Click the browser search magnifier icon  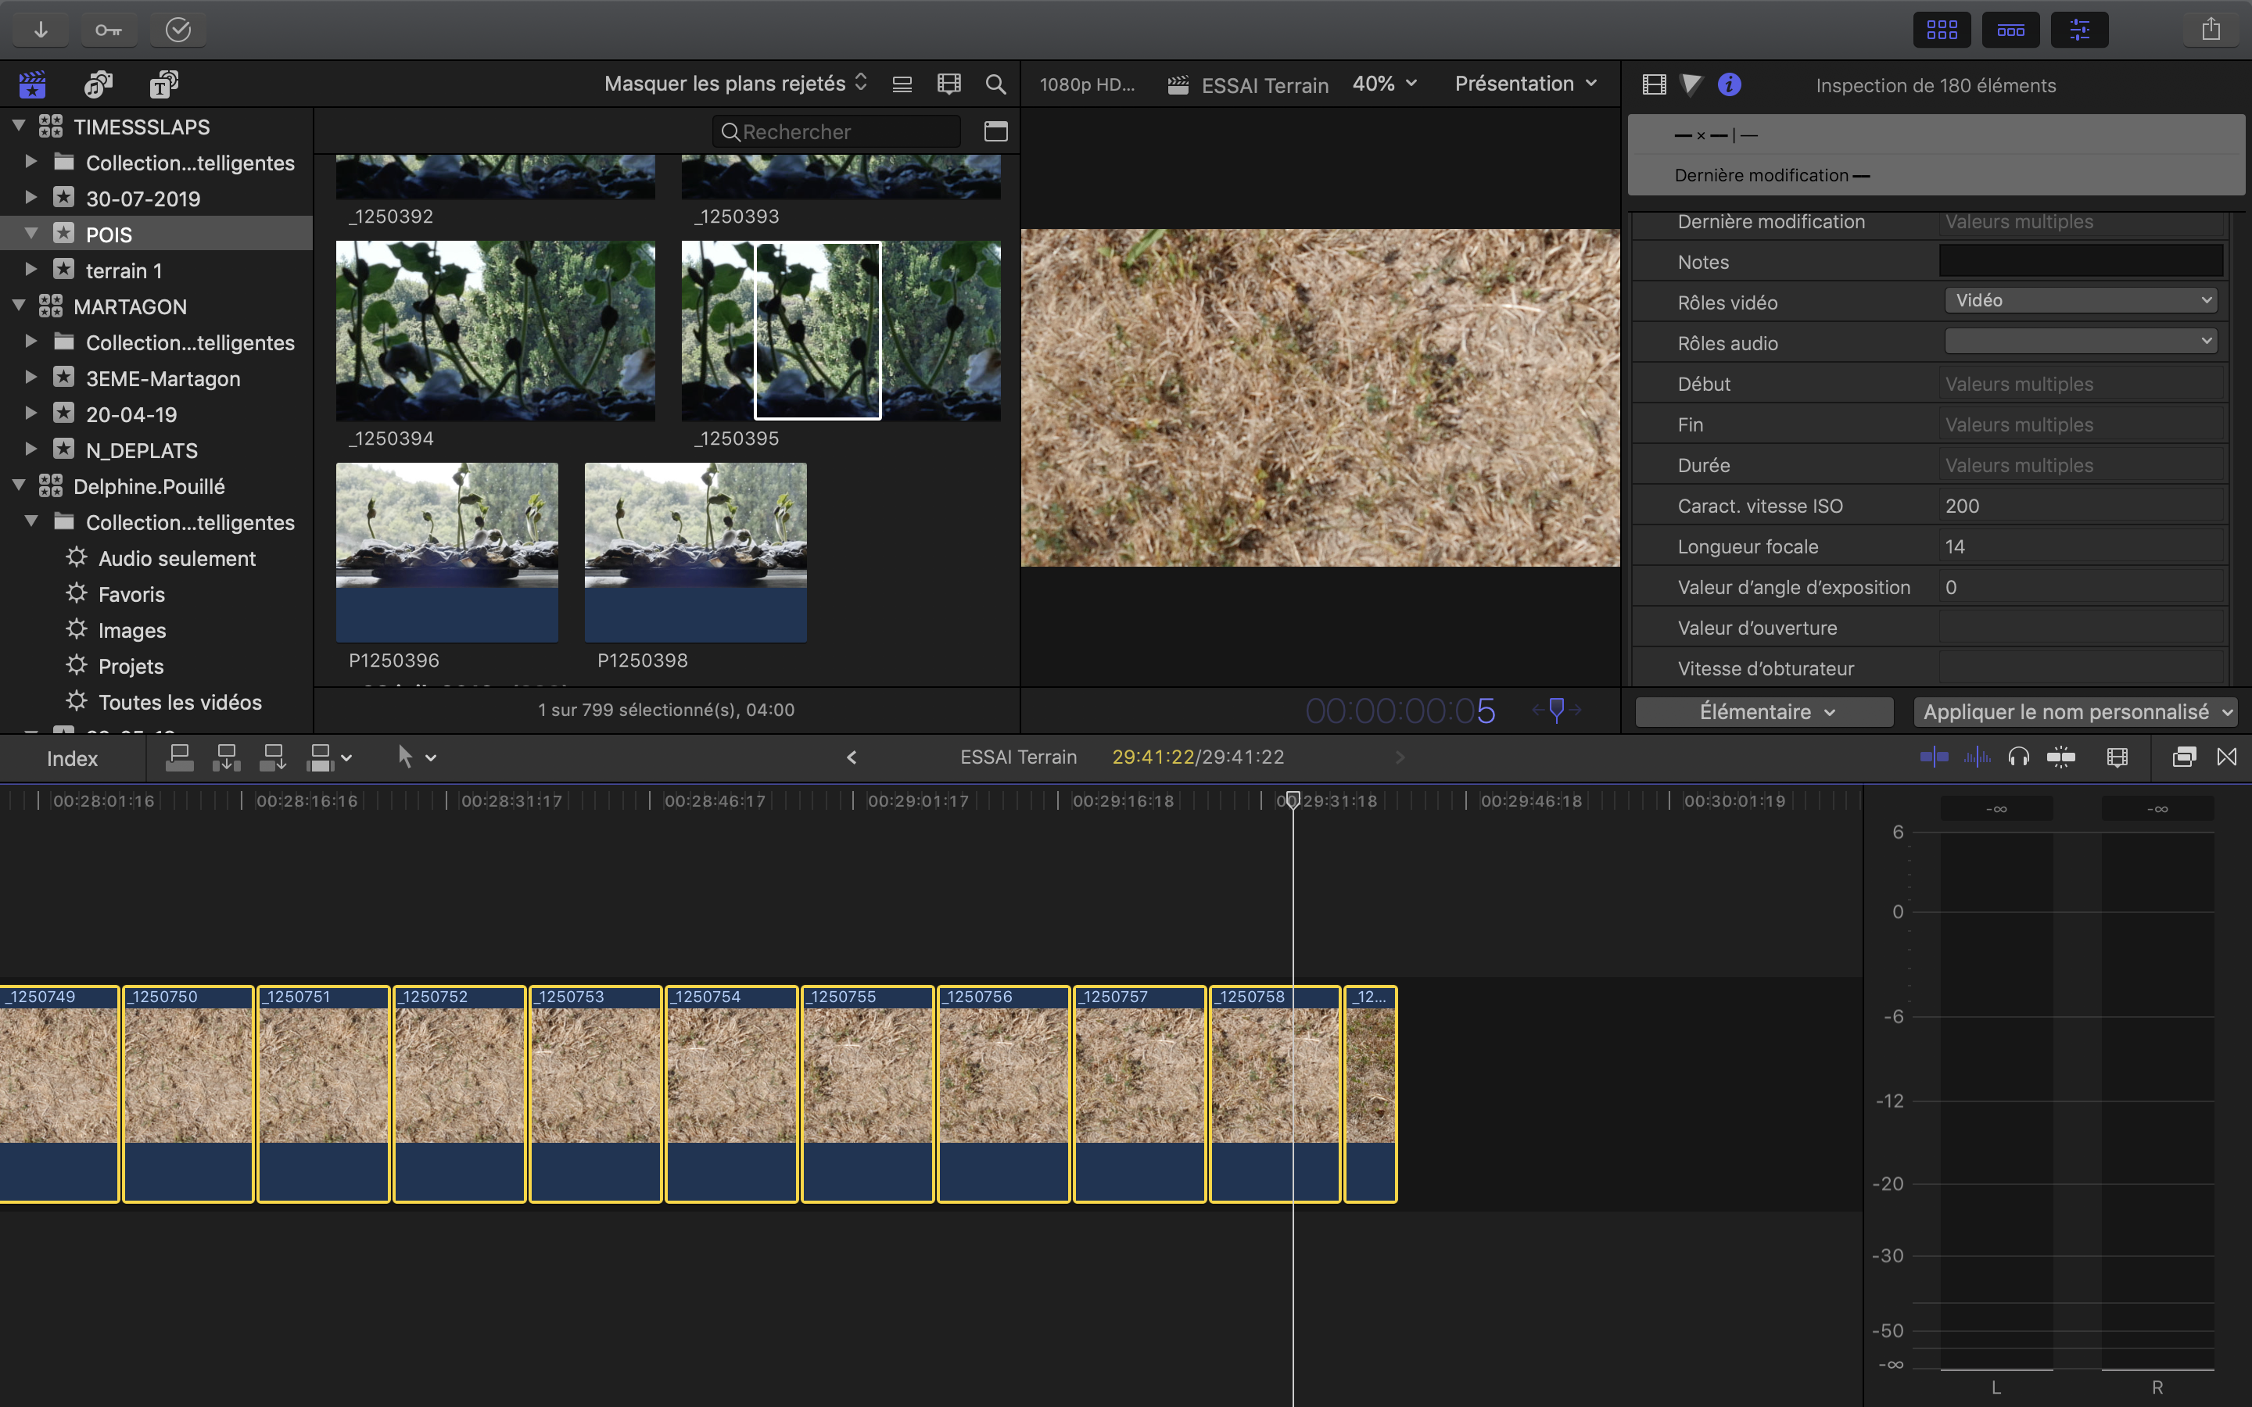[x=995, y=84]
